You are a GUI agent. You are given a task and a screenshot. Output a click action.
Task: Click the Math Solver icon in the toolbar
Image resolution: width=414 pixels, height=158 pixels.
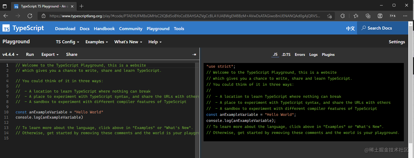[380, 16]
